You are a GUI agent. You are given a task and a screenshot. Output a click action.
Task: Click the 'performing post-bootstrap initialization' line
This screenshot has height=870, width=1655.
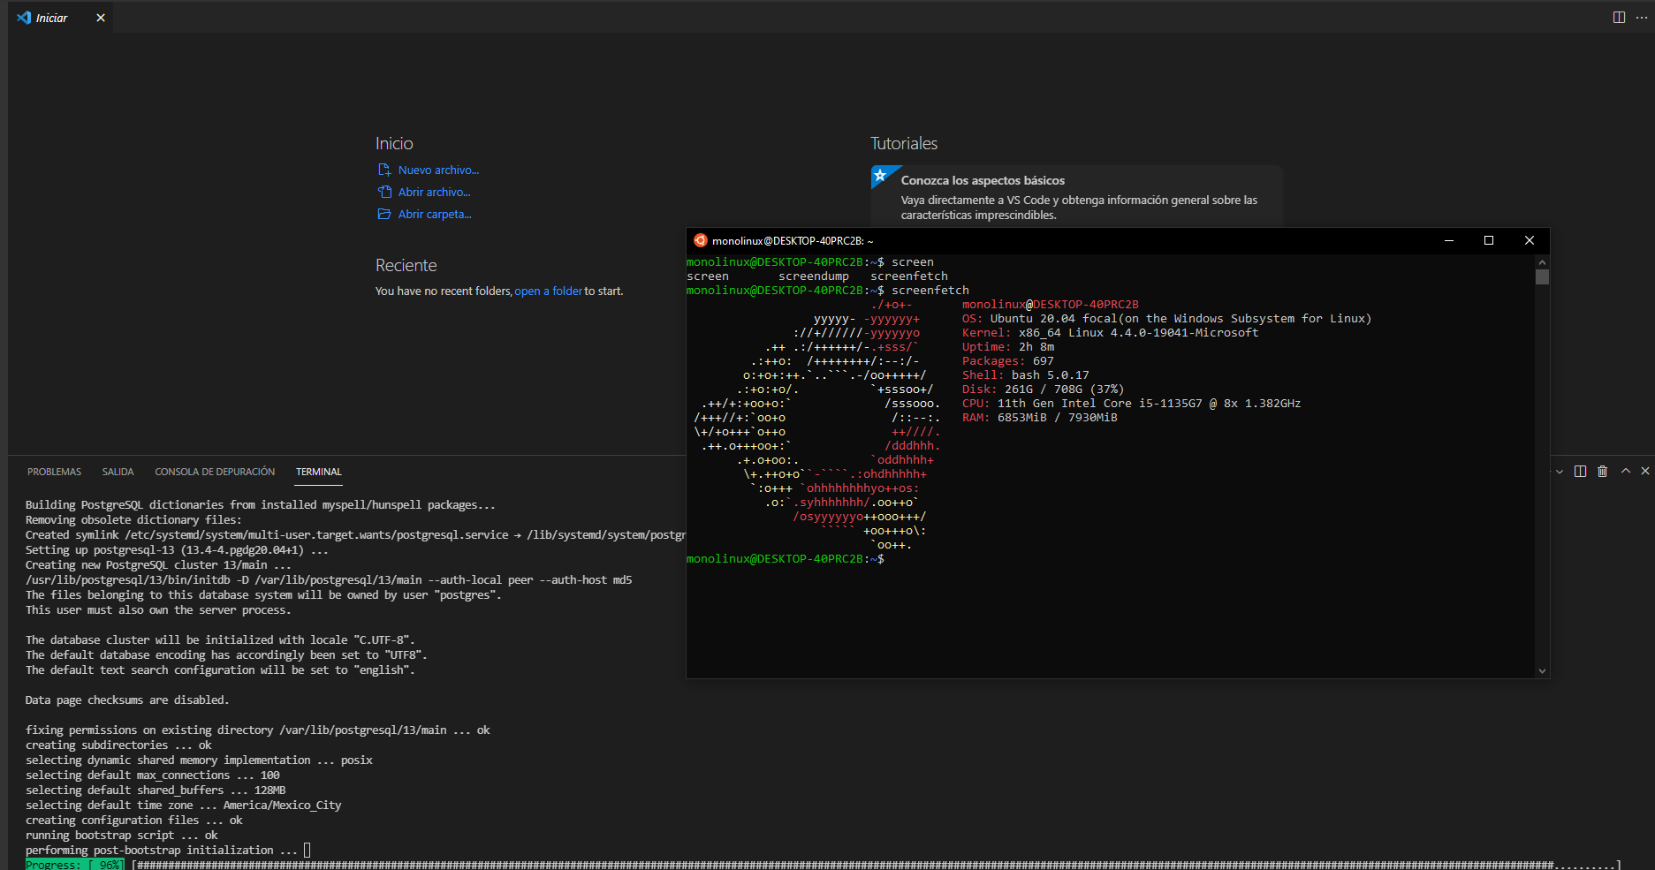point(162,851)
